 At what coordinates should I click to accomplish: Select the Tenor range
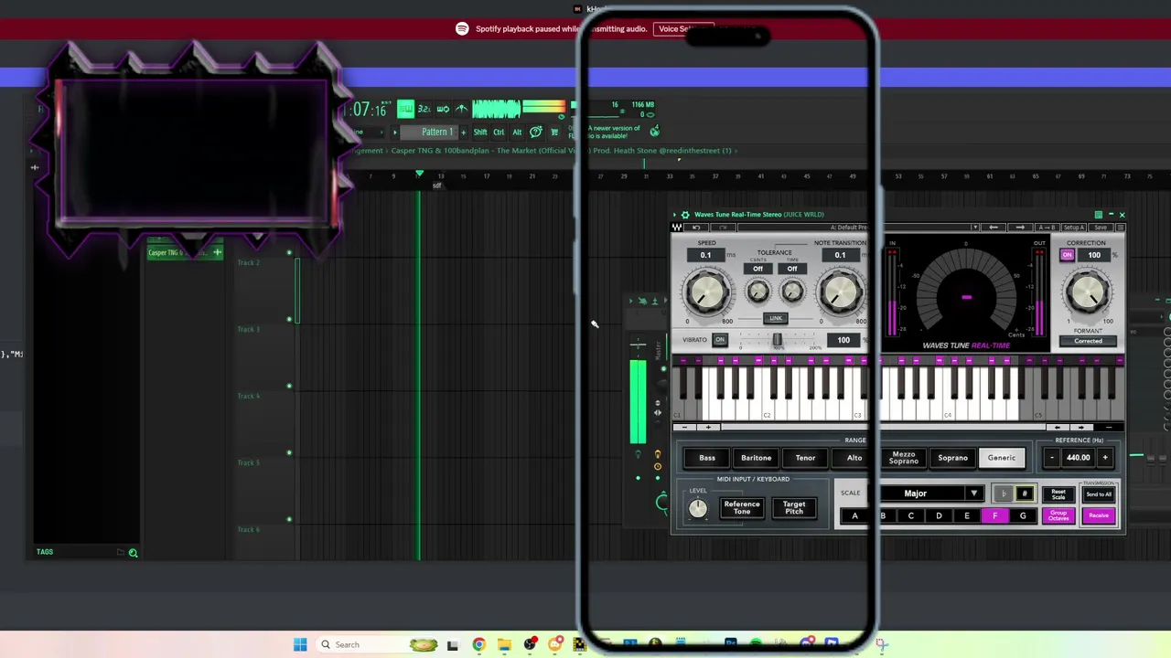click(x=805, y=458)
